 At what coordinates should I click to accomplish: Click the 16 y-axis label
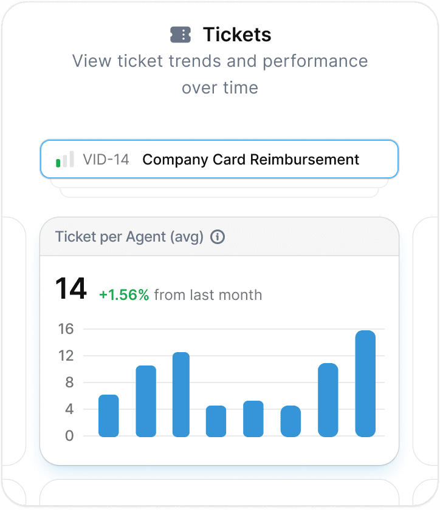(66, 329)
